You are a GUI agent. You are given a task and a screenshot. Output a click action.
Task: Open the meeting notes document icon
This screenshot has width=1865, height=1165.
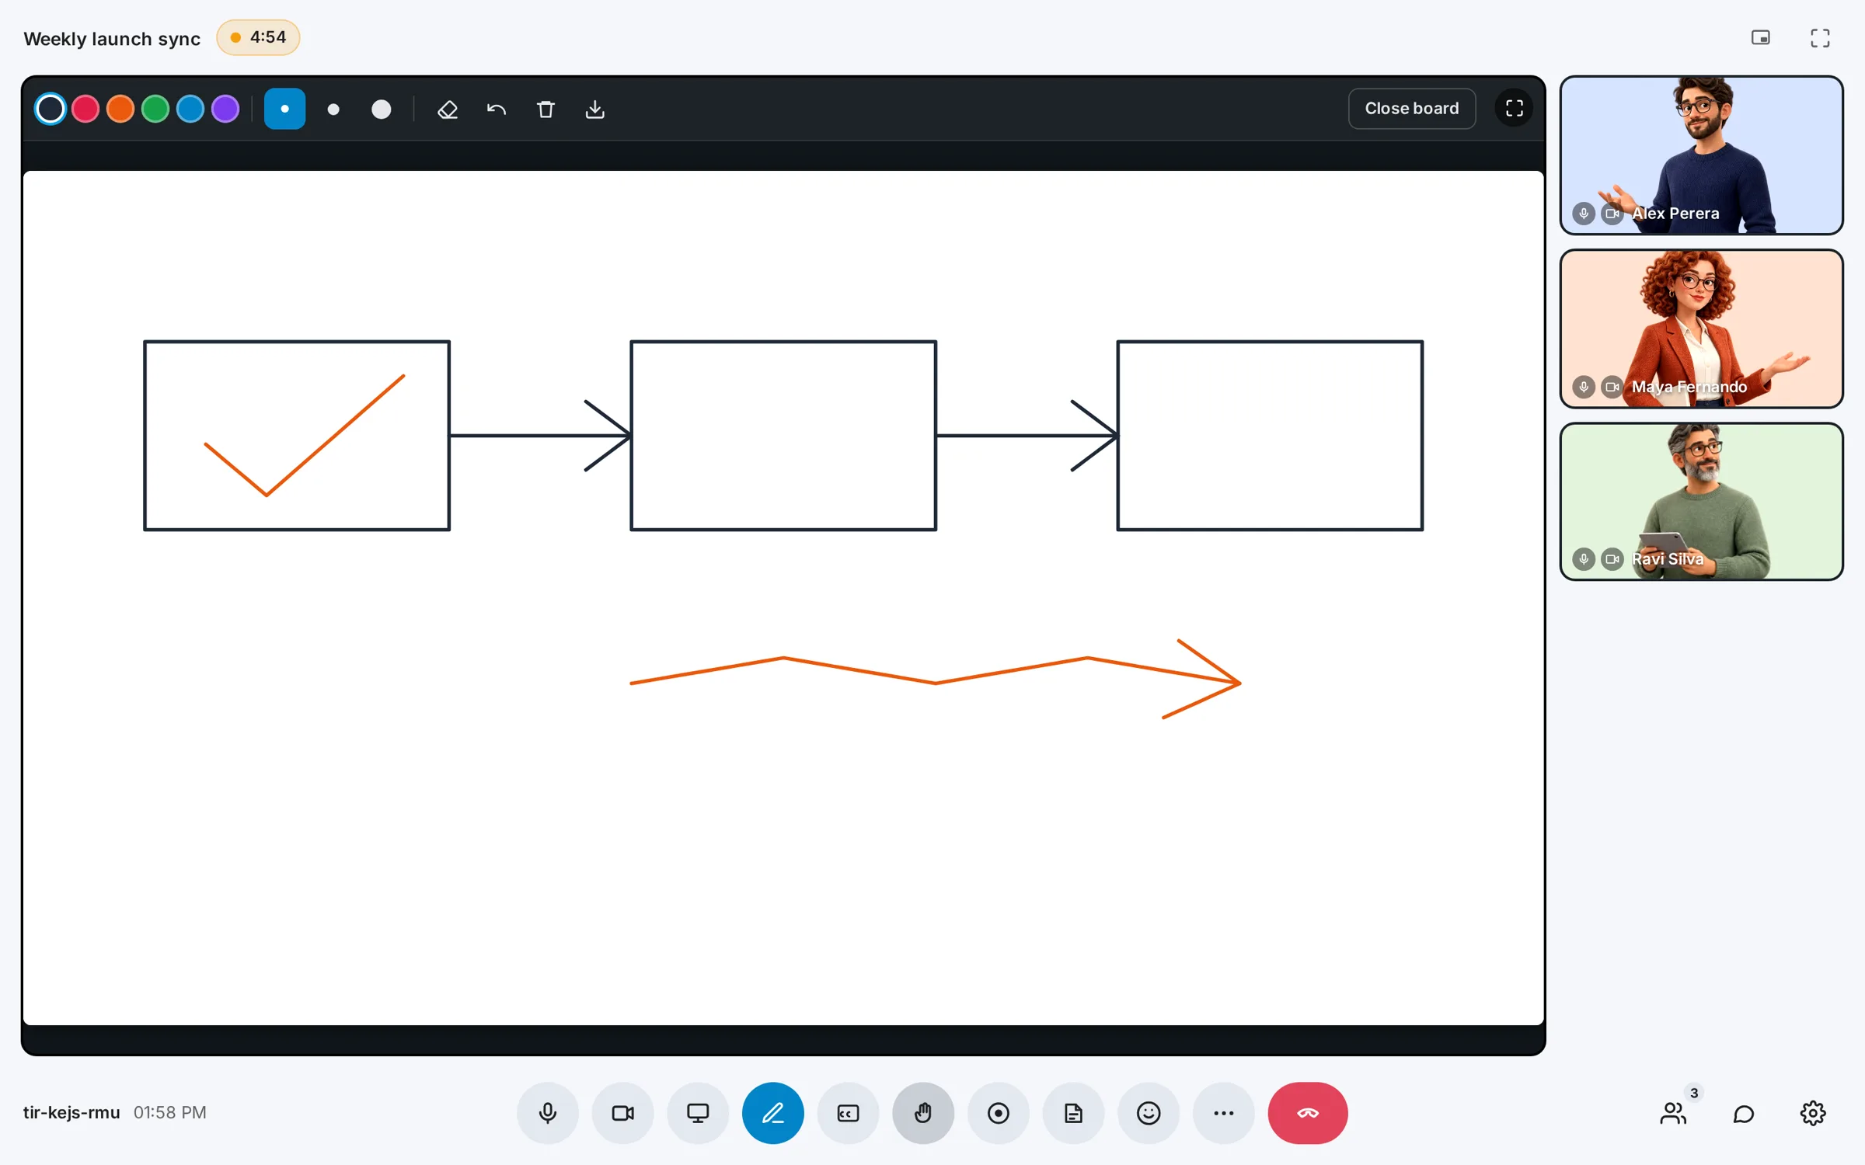click(1073, 1113)
